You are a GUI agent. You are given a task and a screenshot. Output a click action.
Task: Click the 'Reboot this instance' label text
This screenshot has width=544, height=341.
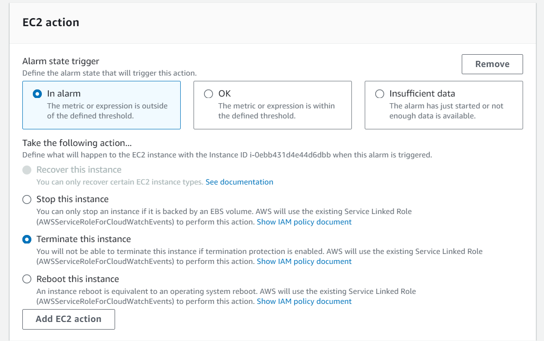coord(78,279)
